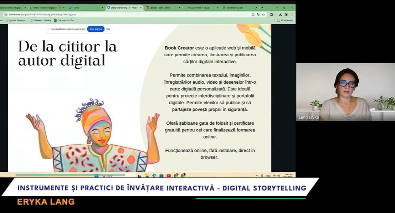395x213 pixels.
Task: Click the microphone tray icon
Action: tap(262, 176)
